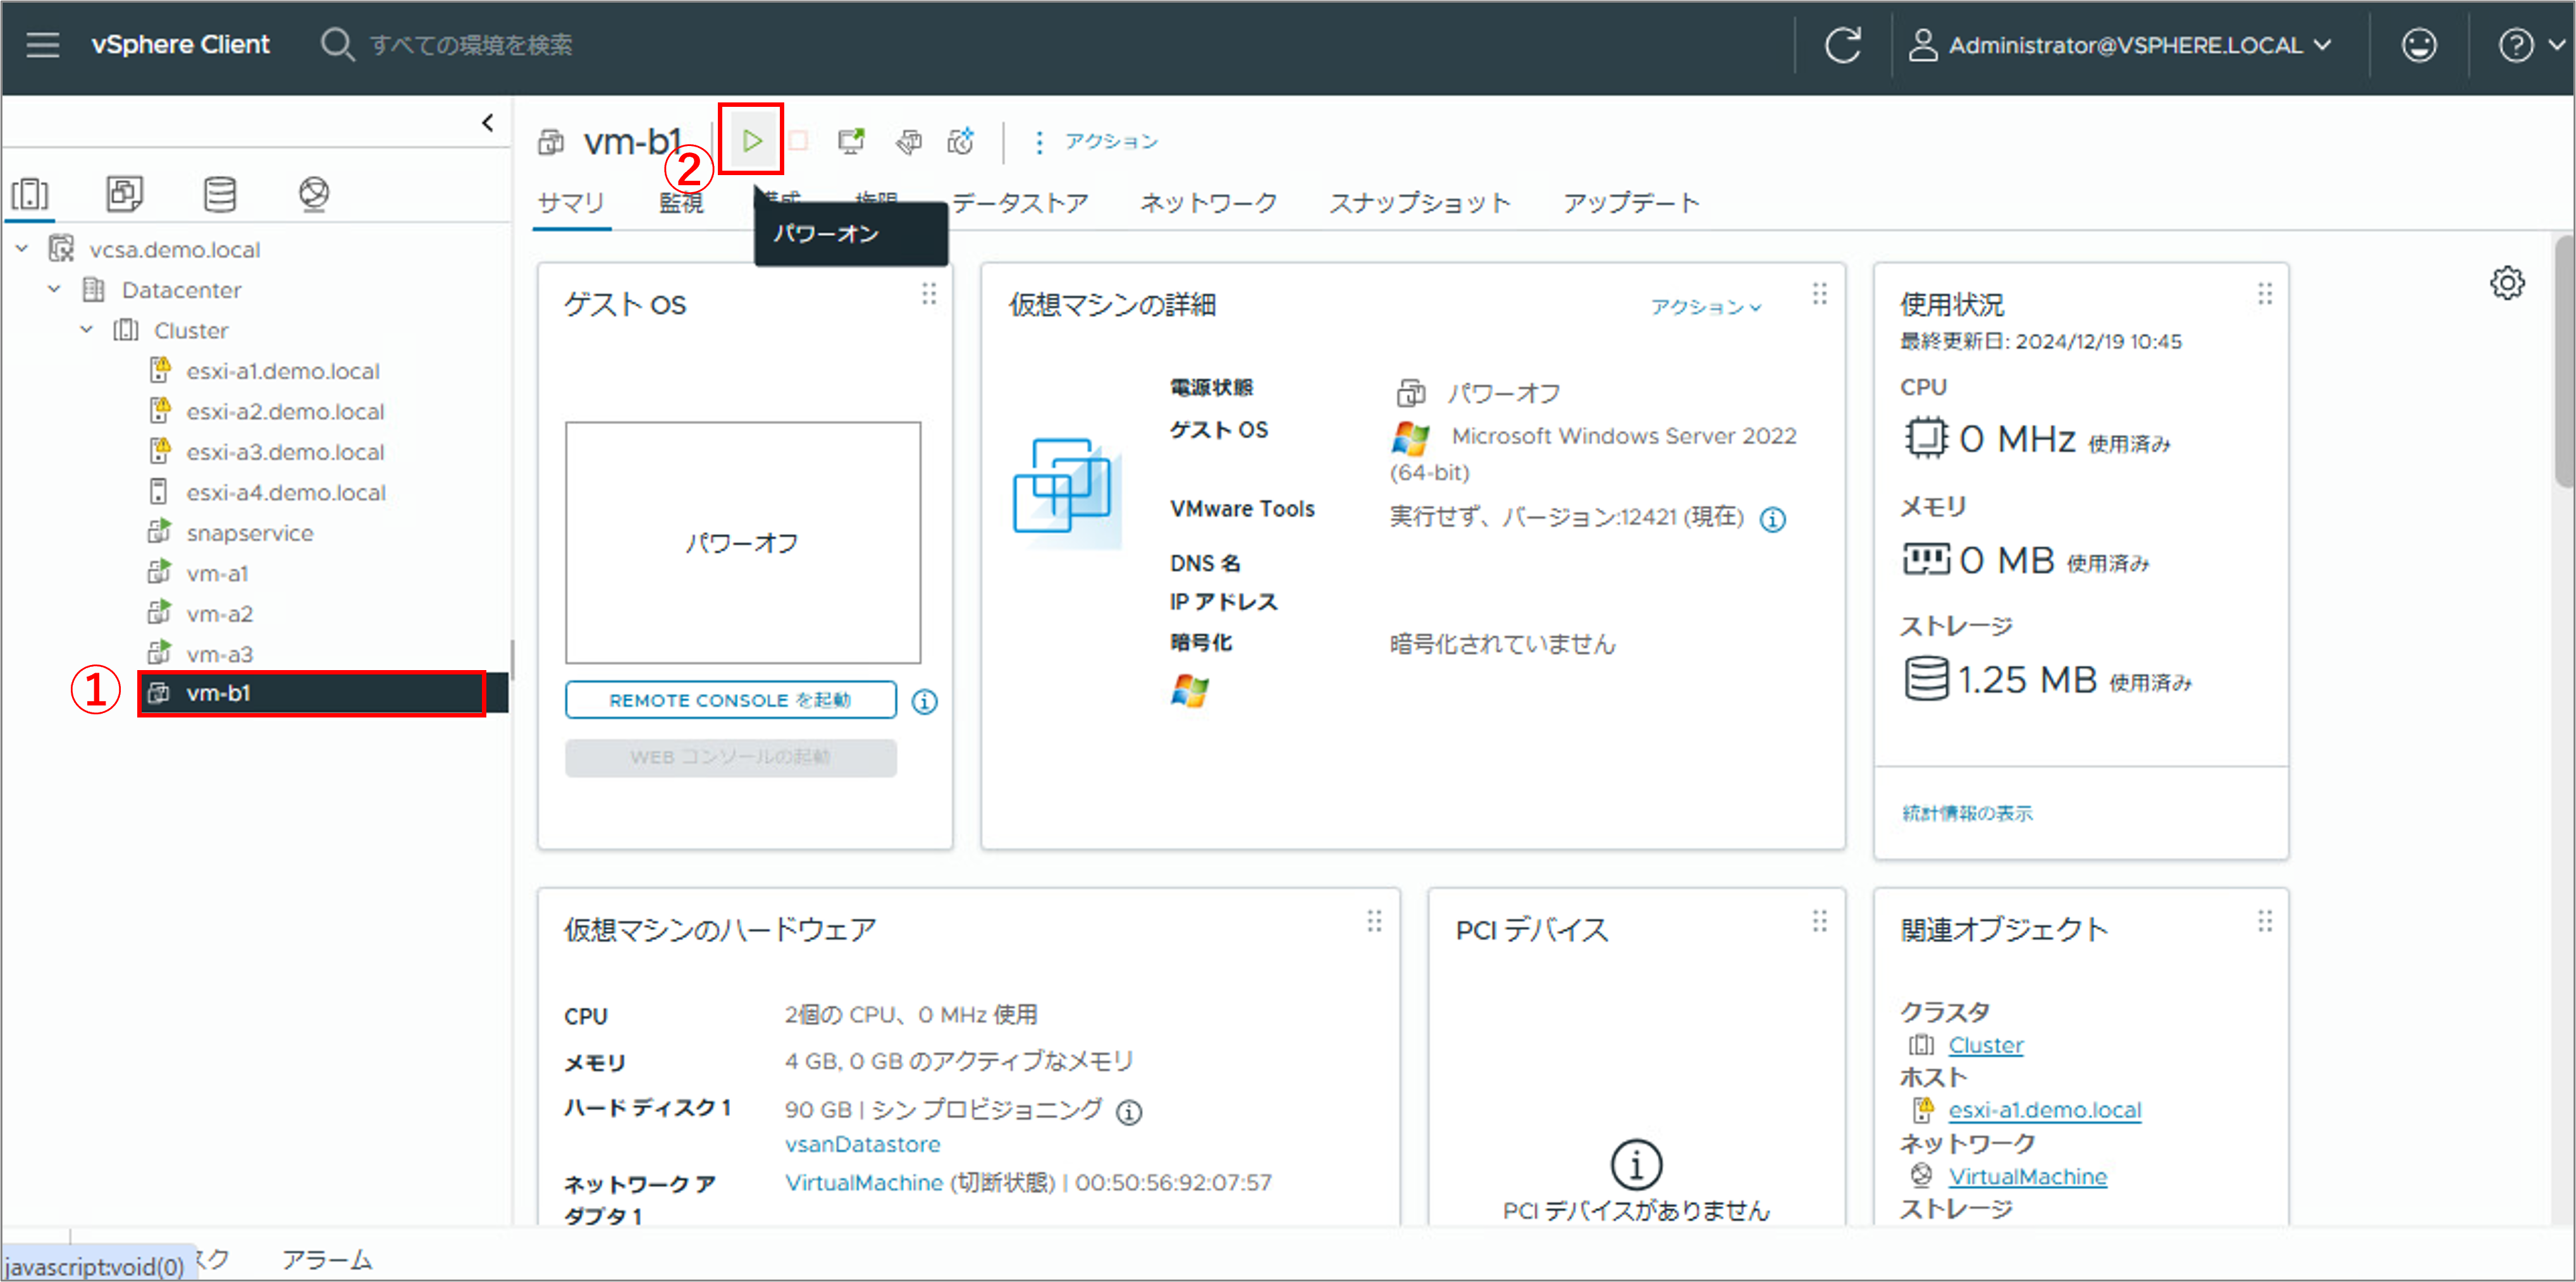Open the vm-b1 Actions menu

tap(1096, 141)
